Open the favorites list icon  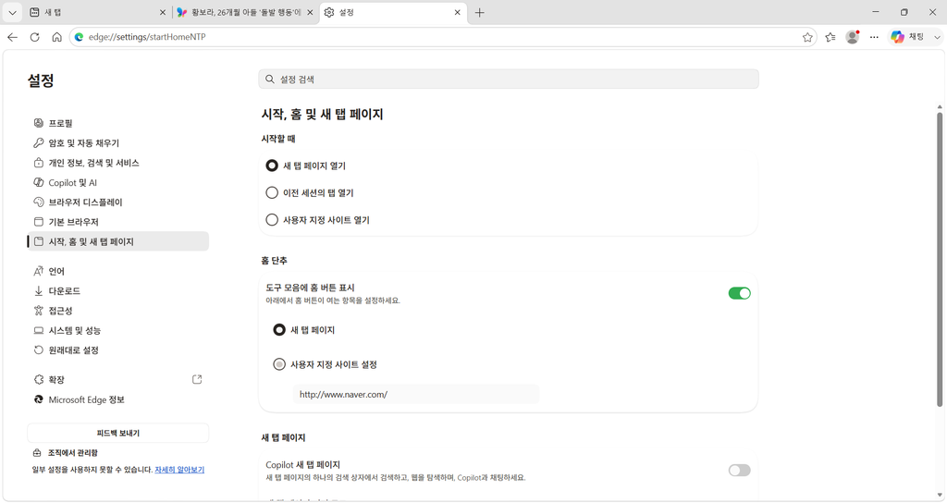(830, 37)
